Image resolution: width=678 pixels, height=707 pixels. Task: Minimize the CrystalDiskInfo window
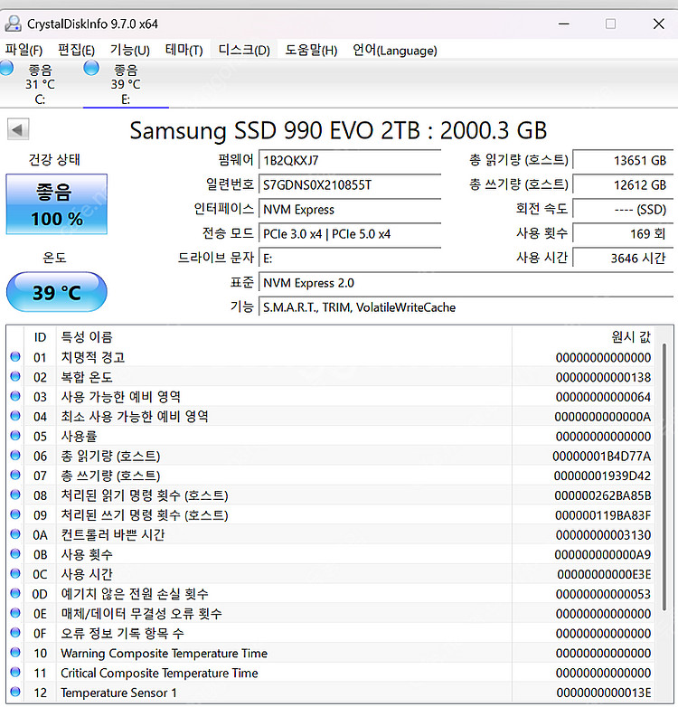[564, 24]
